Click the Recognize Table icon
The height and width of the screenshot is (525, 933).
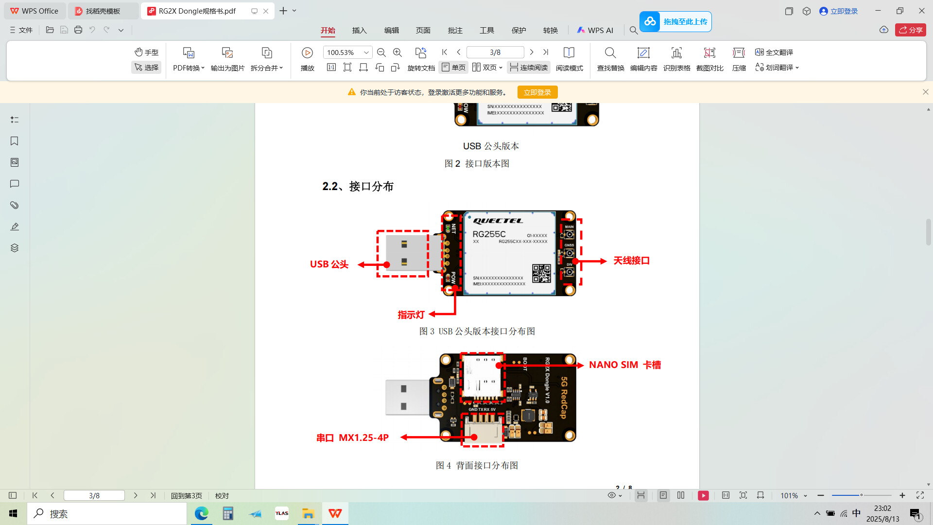pos(676,53)
